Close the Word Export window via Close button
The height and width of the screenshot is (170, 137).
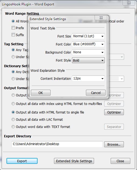coord(120,161)
